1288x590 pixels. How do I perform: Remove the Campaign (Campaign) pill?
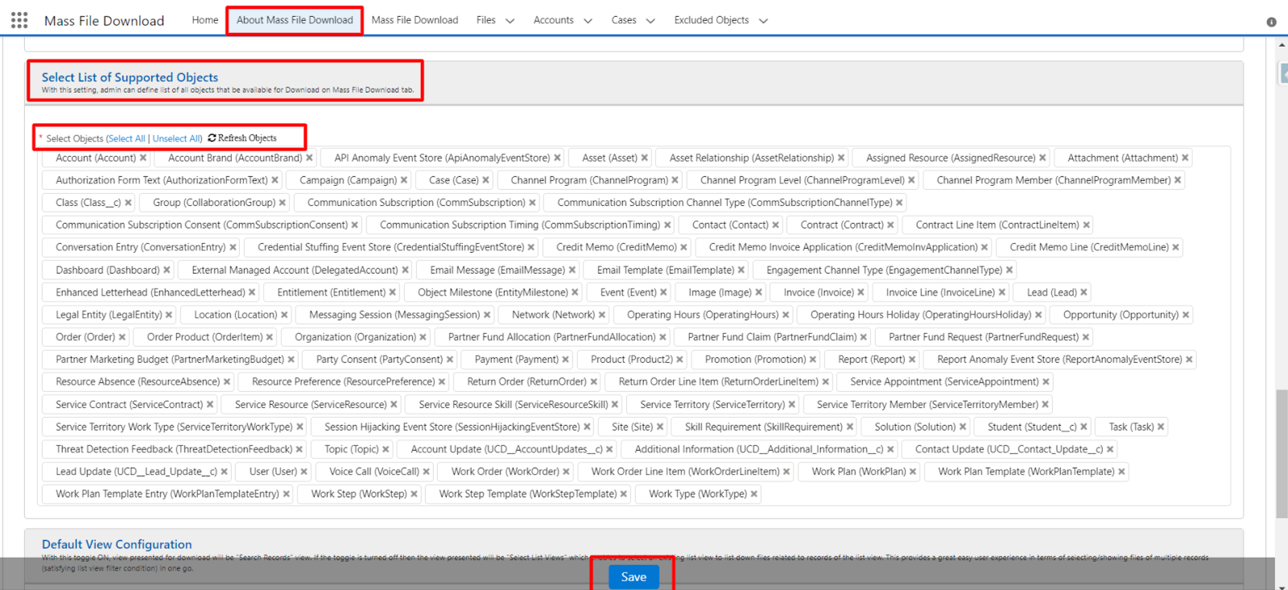pos(404,180)
